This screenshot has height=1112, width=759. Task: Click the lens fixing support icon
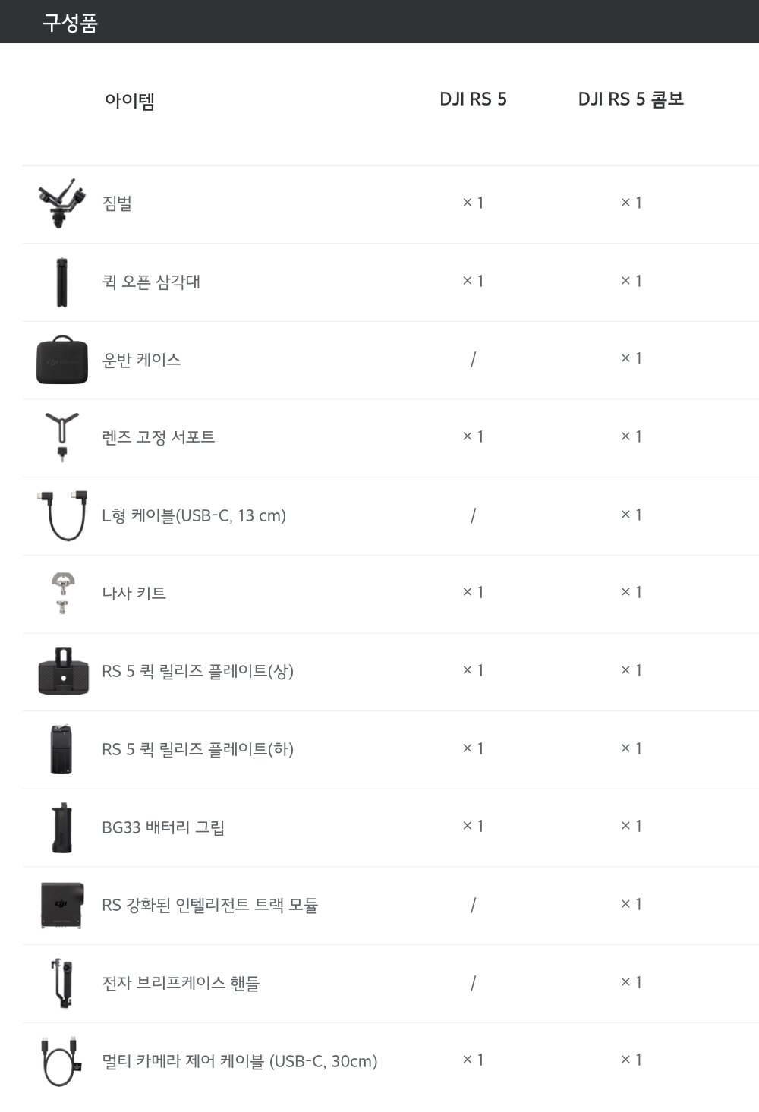(61, 437)
